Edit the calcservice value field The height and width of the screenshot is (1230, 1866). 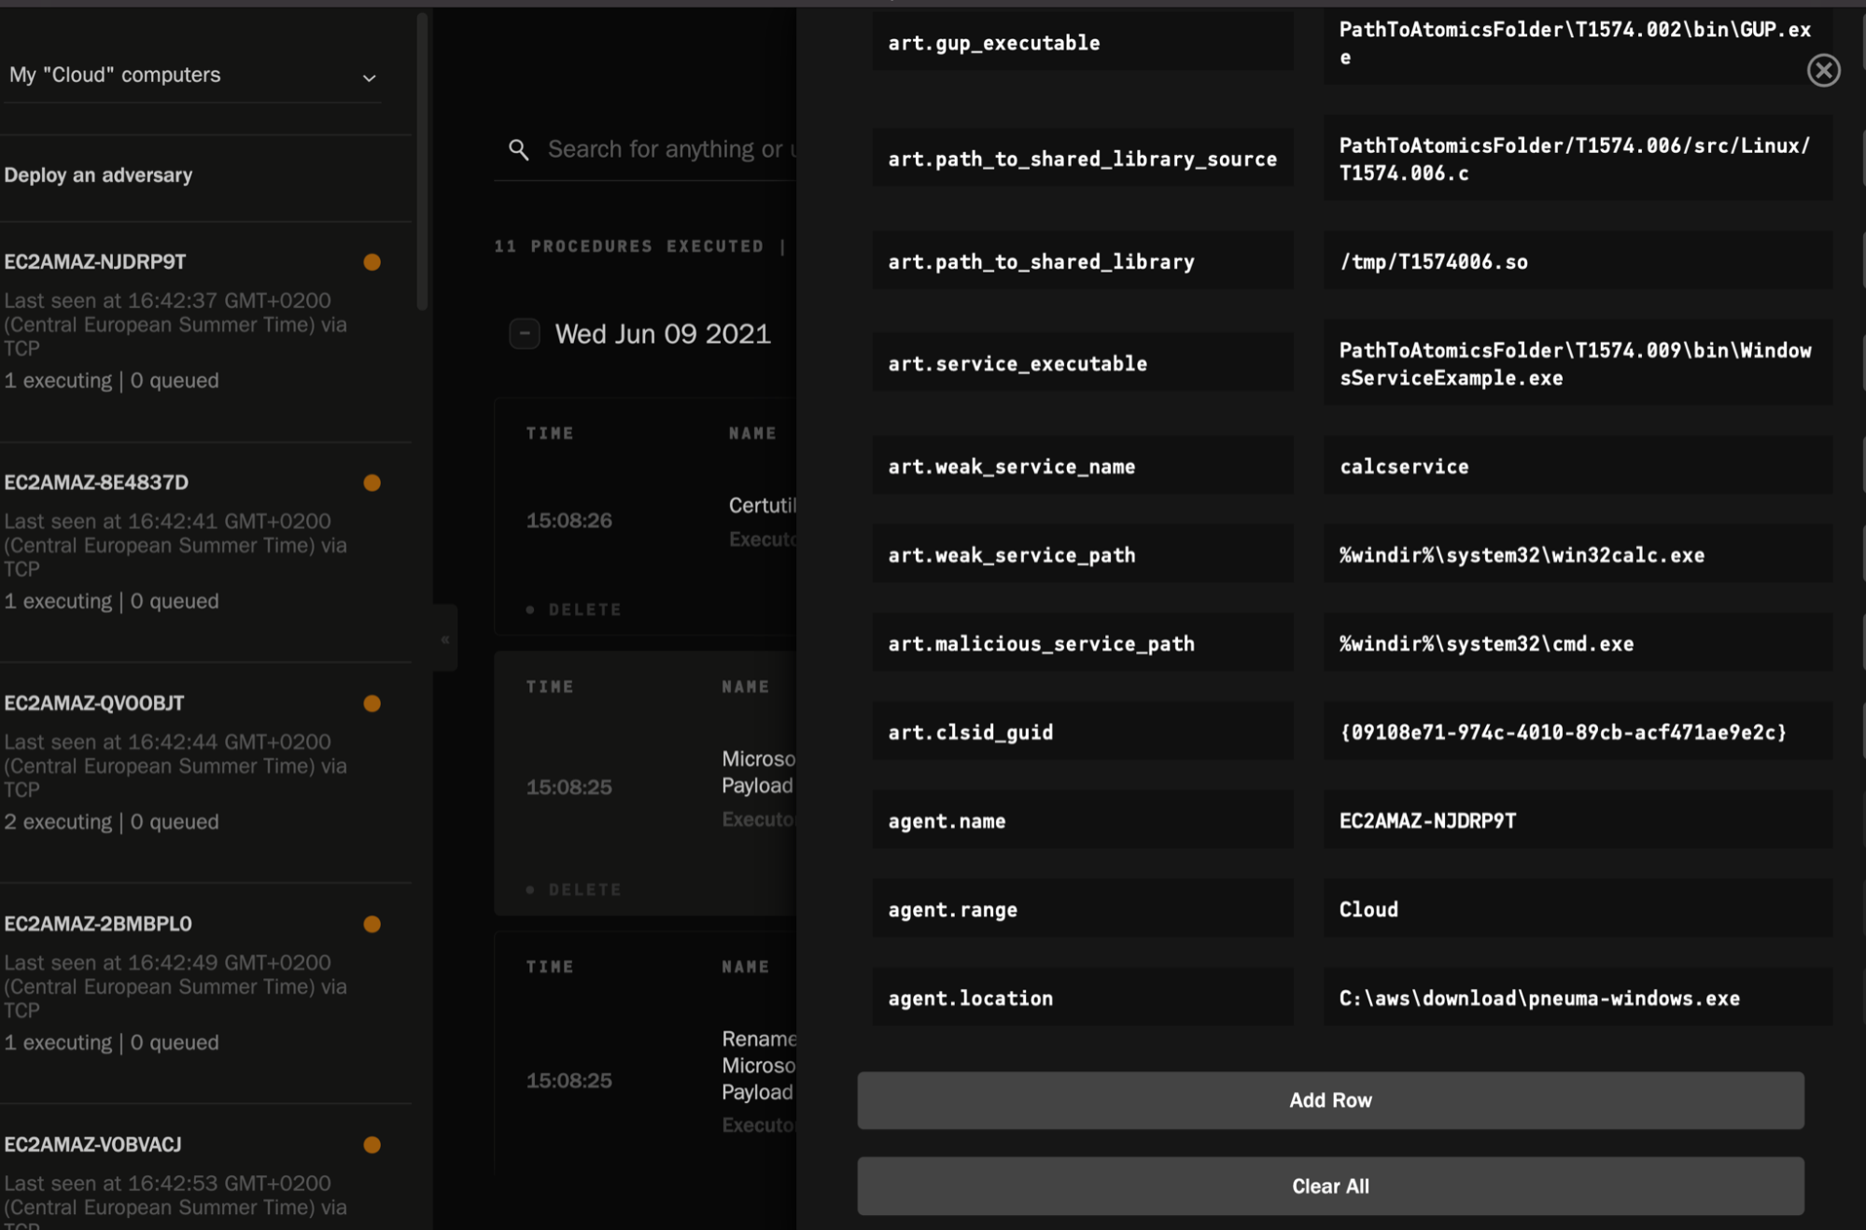tap(1578, 466)
